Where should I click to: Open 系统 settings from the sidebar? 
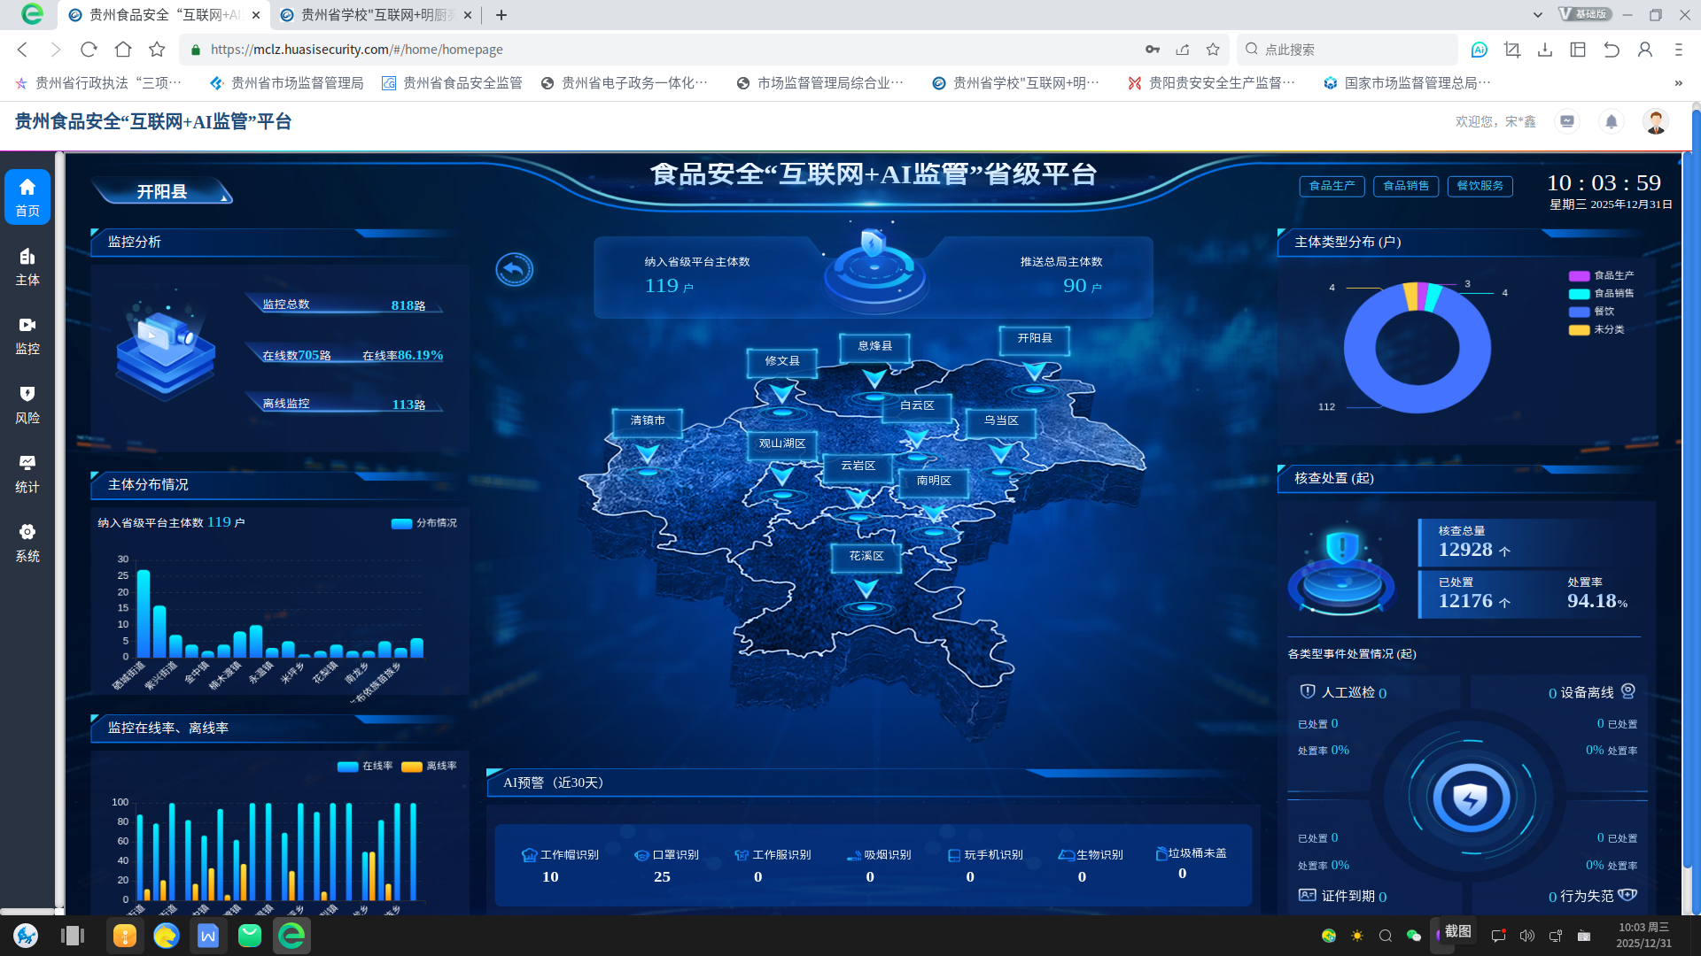[27, 543]
